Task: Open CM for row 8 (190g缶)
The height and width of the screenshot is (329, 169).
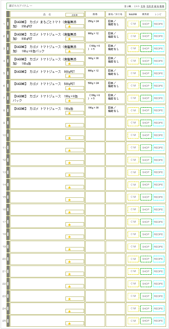Action: (133, 111)
